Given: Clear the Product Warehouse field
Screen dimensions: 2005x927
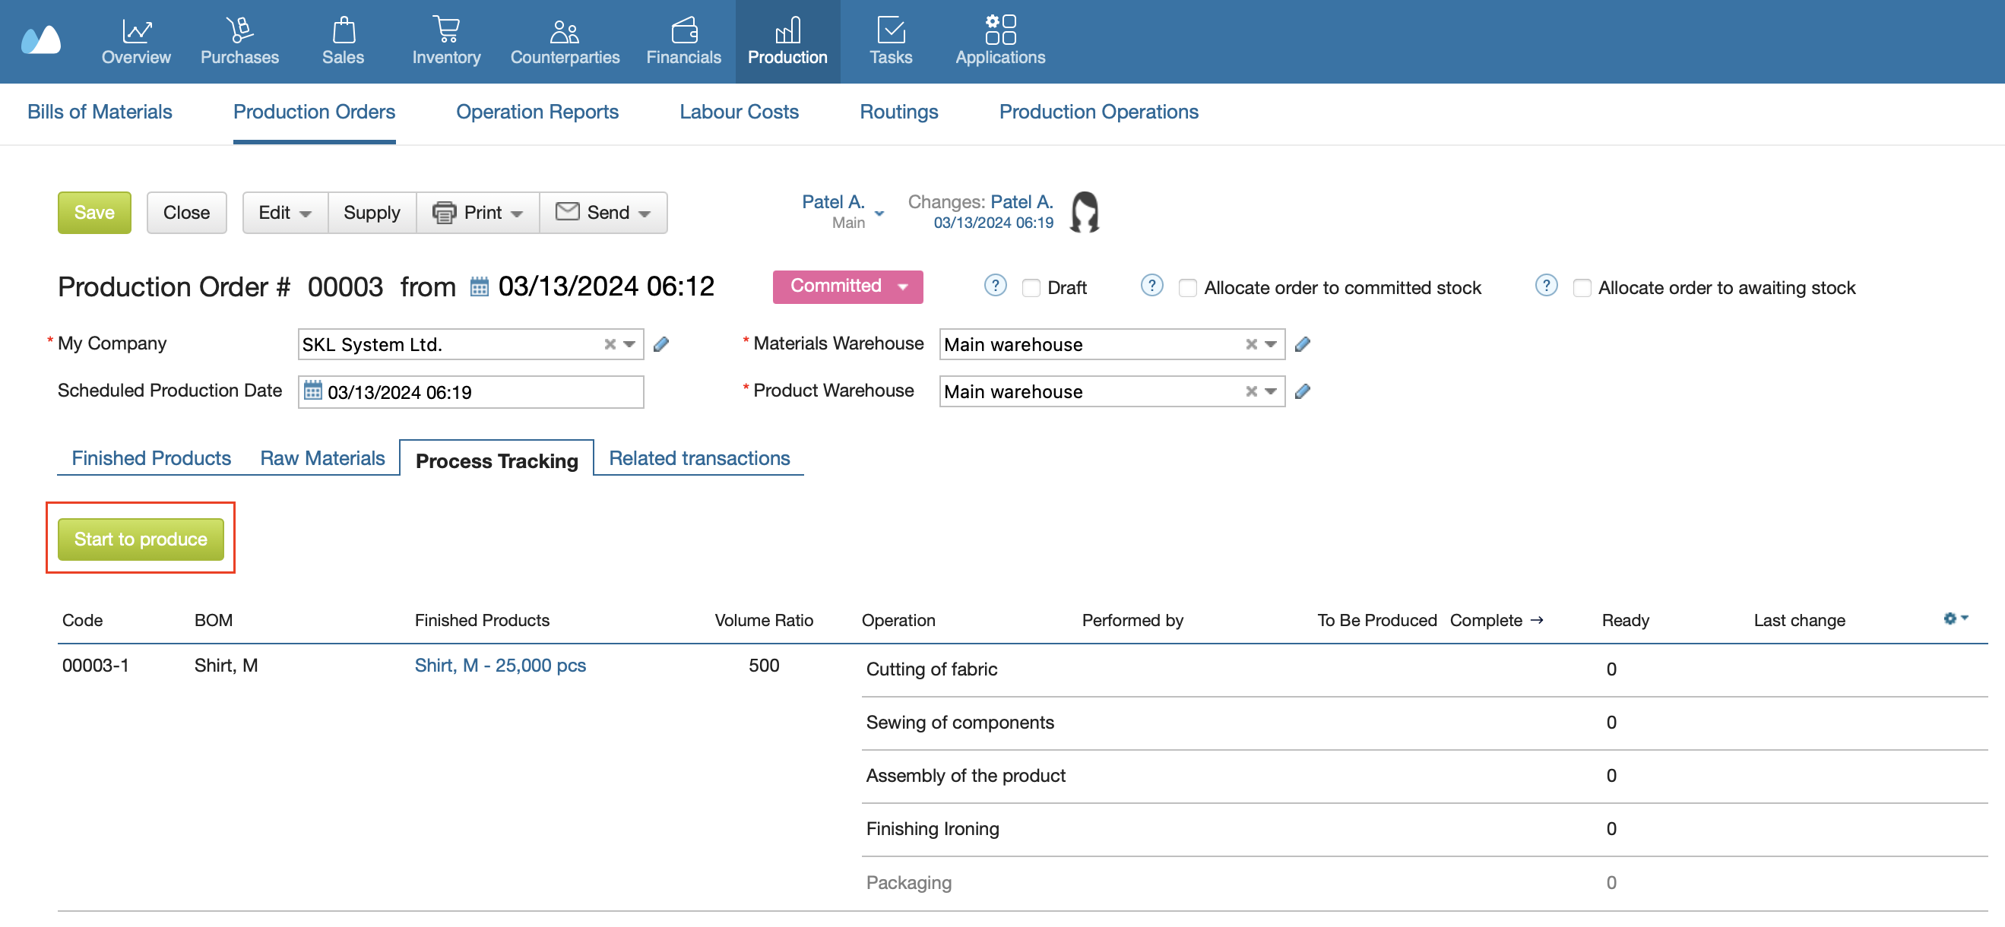Looking at the screenshot, I should tap(1252, 391).
